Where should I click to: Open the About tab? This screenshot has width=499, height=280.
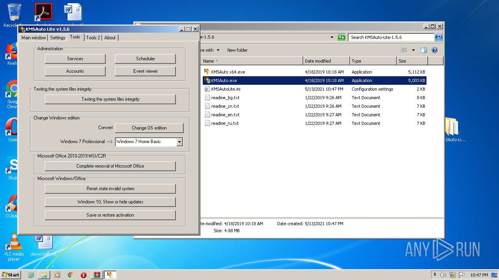pos(110,38)
